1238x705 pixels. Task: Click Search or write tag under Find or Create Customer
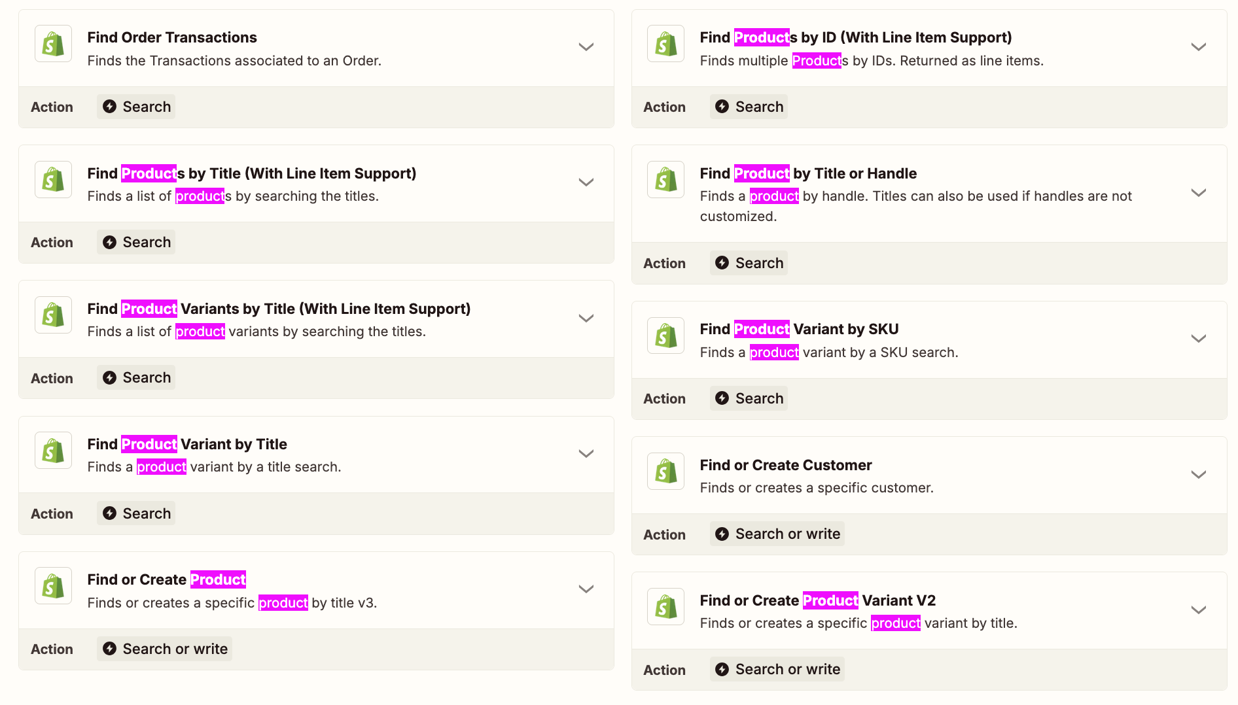tap(777, 534)
